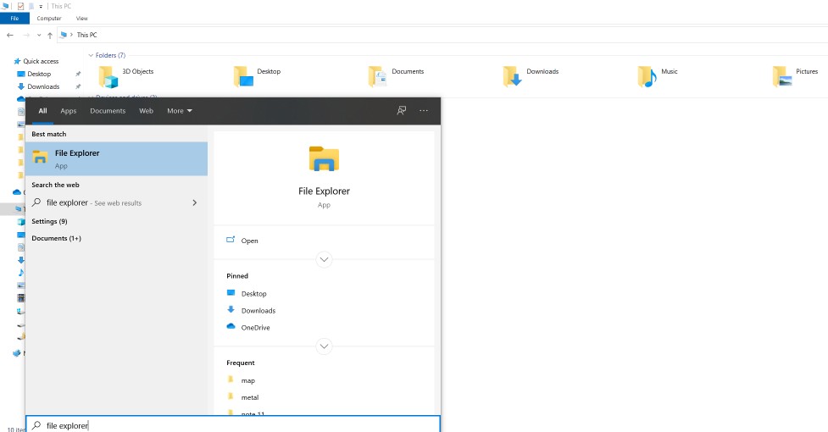Expand web results with the right chevron

click(195, 202)
